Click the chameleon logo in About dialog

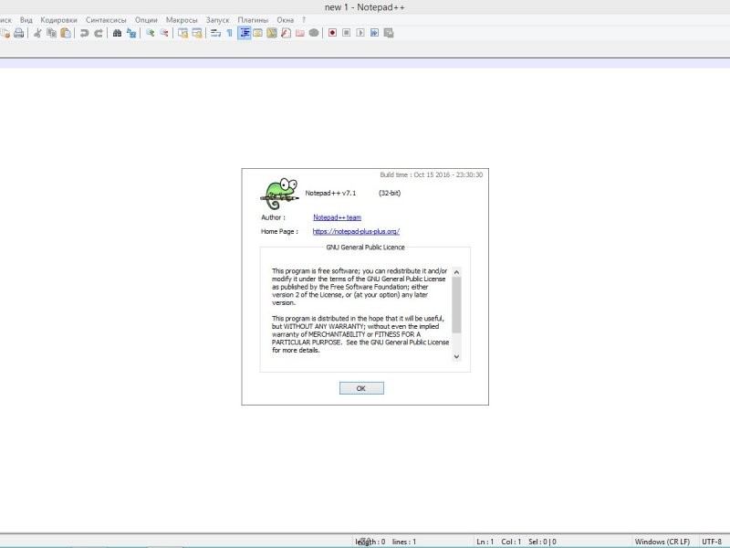click(279, 194)
